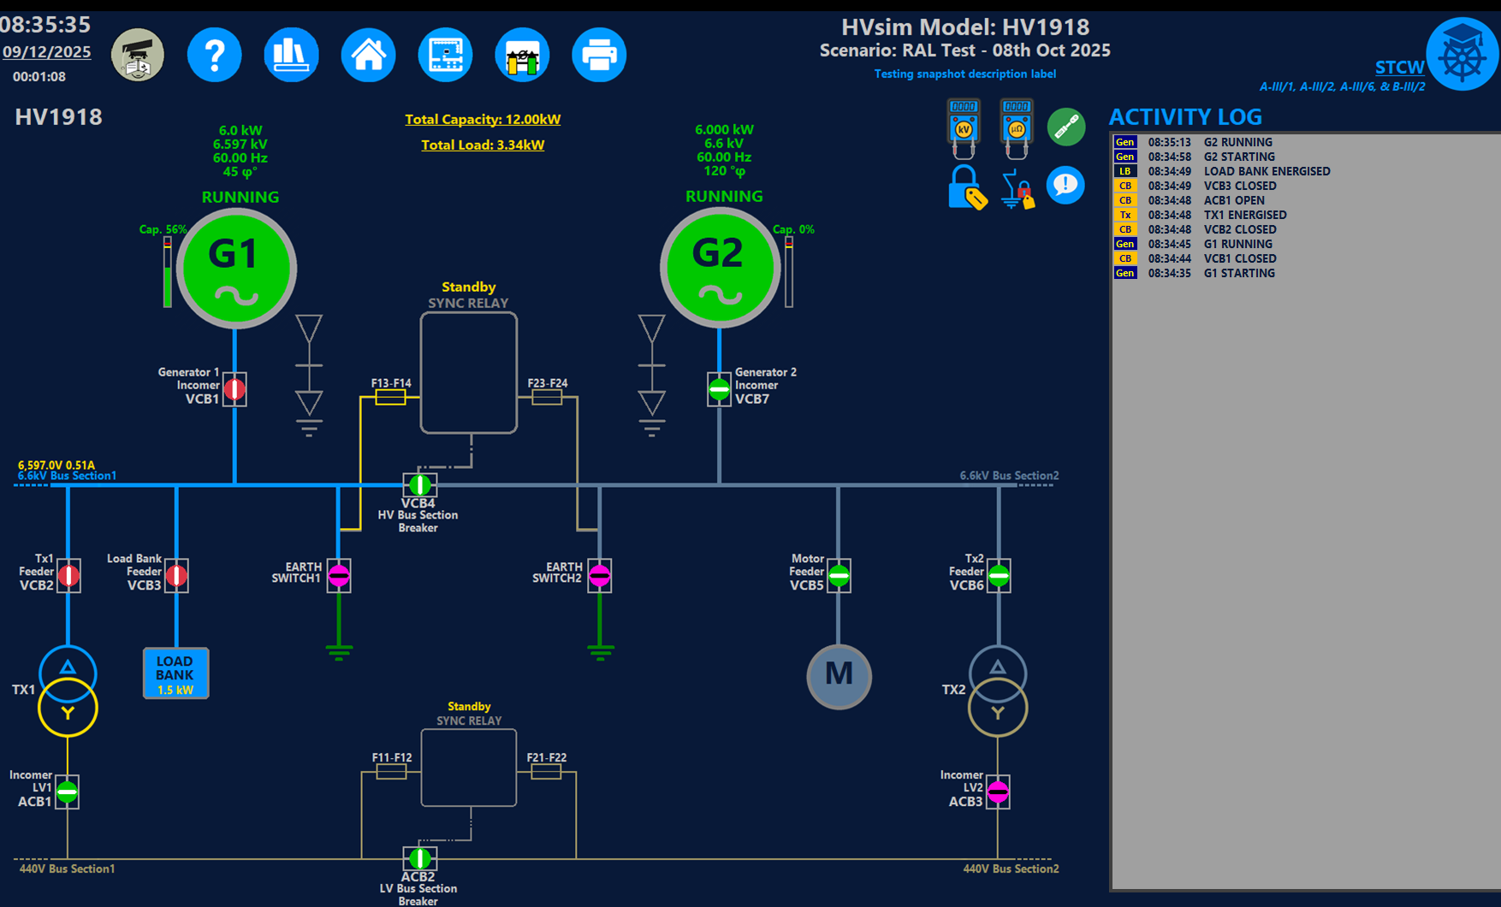Click the alert speech bubble icon
This screenshot has width=1501, height=907.
click(1065, 185)
